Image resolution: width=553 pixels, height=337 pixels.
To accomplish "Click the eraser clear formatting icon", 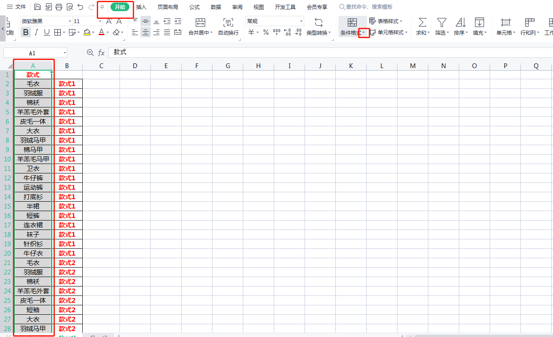I will point(116,32).
